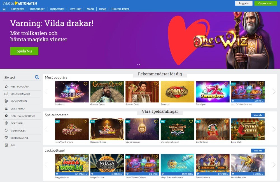Click the home icon in navigation bar

[x=4, y=9]
